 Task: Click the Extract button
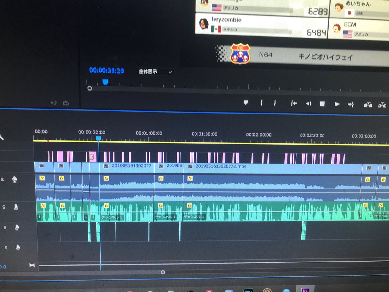[x=382, y=104]
